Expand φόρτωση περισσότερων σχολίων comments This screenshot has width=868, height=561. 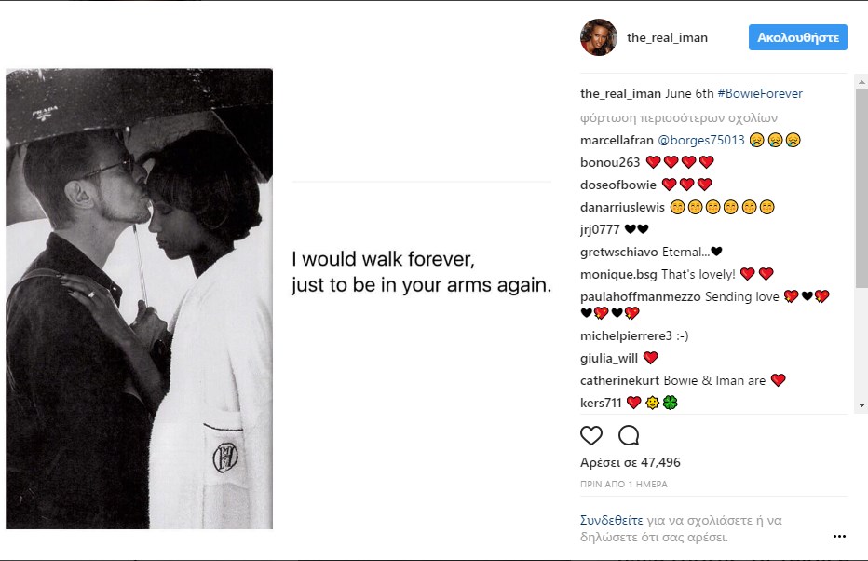(678, 118)
